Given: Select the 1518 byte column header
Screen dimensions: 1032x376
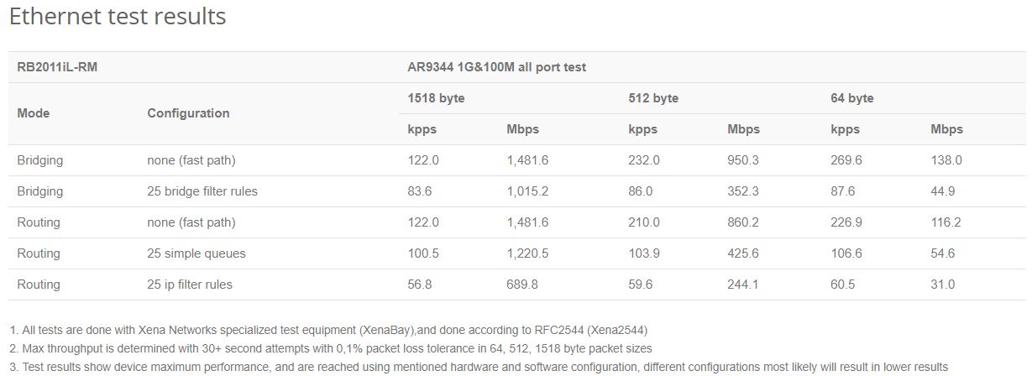Looking at the screenshot, I should [436, 98].
